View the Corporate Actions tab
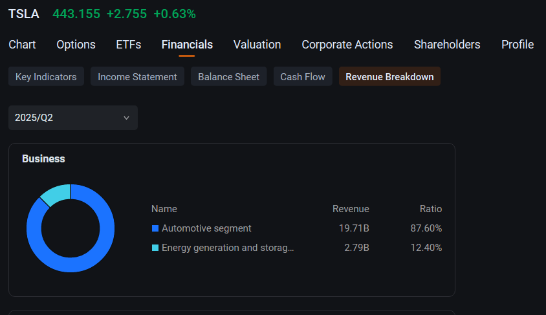 (347, 45)
